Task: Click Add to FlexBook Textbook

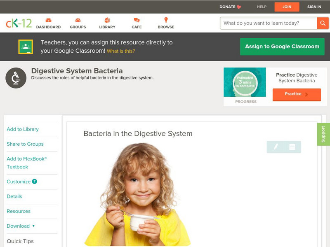Action: [27, 163]
